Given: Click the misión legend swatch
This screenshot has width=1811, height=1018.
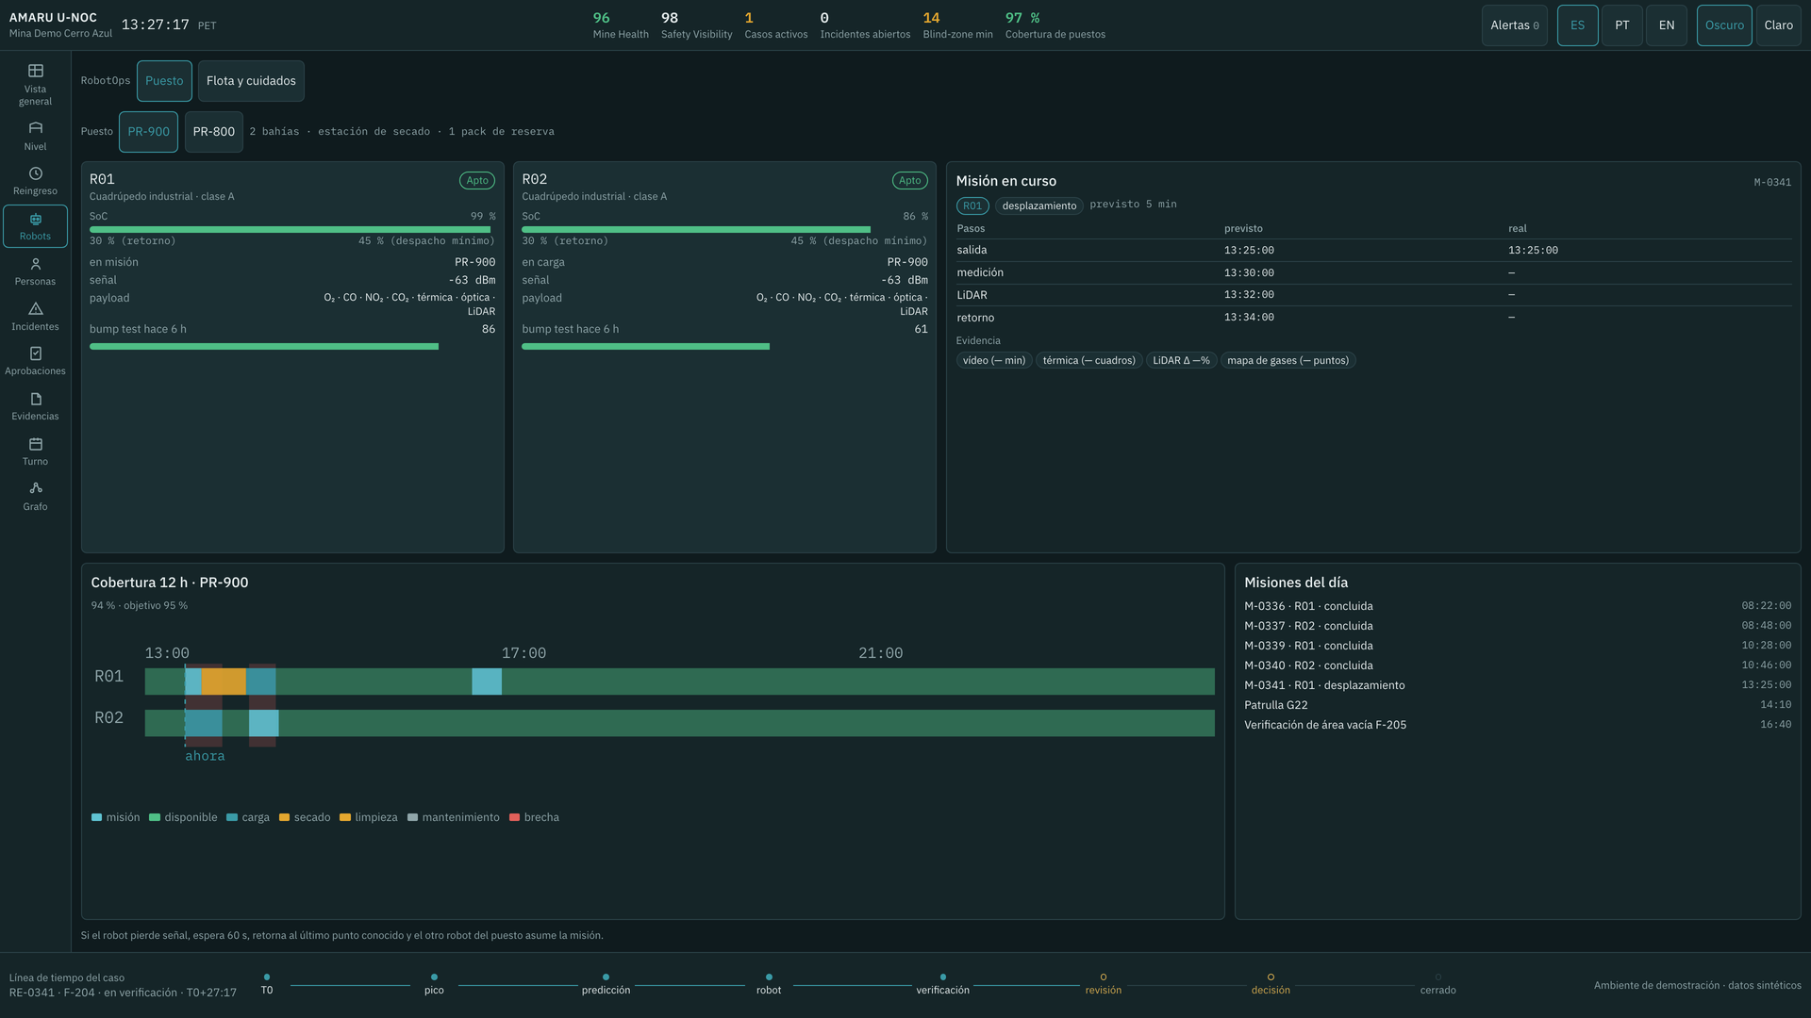Looking at the screenshot, I should click(96, 817).
